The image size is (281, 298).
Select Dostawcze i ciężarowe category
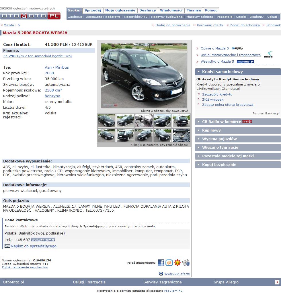[103, 17]
